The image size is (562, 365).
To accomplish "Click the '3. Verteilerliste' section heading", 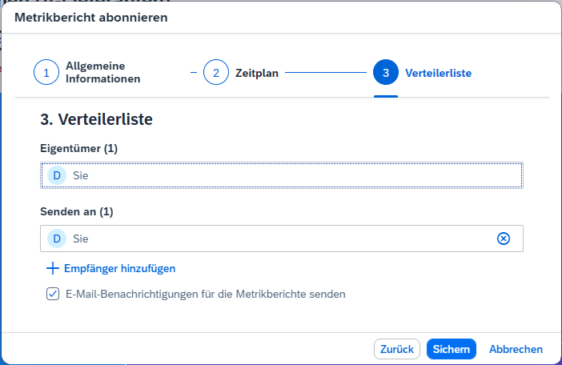I will 96,120.
